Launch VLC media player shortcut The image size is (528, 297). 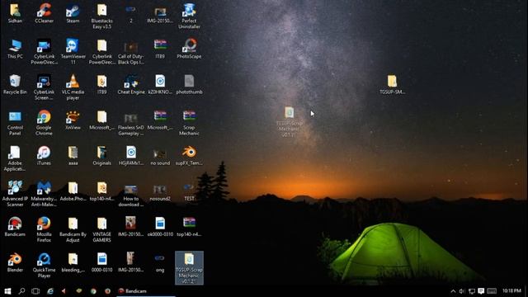[73, 87]
